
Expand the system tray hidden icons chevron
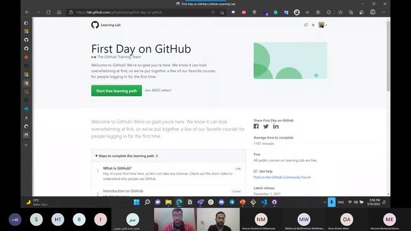click(x=324, y=202)
